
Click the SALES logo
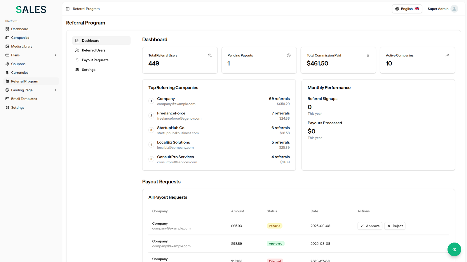pos(31,10)
